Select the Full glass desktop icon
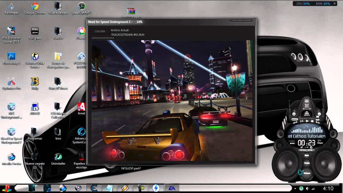Screen dimensions: 343x193 35,34
